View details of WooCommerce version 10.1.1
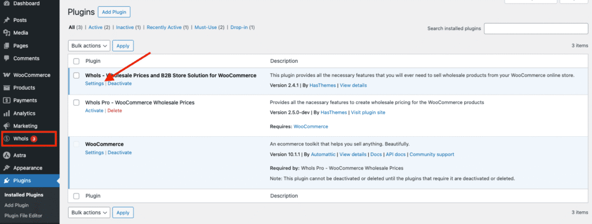 (x=353, y=154)
